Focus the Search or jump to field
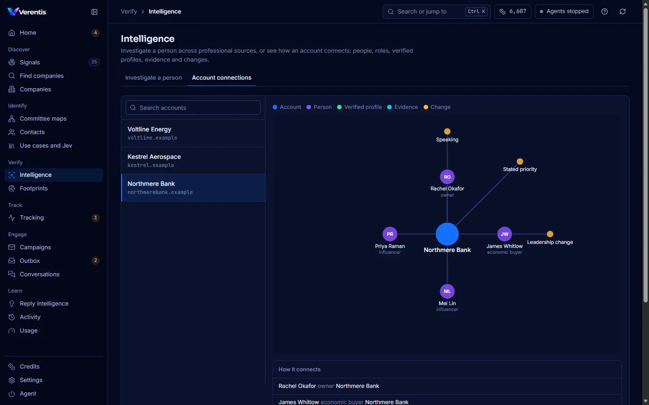The height and width of the screenshot is (405, 649). [436, 12]
